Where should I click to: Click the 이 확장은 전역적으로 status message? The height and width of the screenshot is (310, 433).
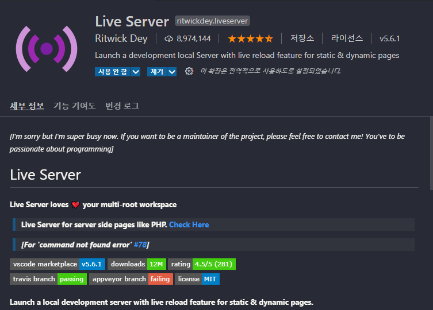click(x=270, y=71)
